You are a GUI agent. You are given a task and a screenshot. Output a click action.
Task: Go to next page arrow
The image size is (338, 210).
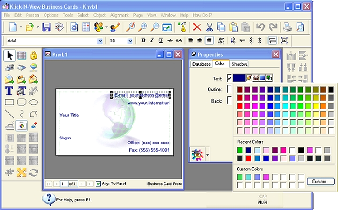point(82,184)
